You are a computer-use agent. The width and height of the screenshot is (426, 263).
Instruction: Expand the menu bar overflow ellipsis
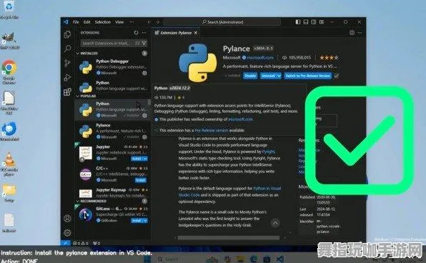click(132, 21)
